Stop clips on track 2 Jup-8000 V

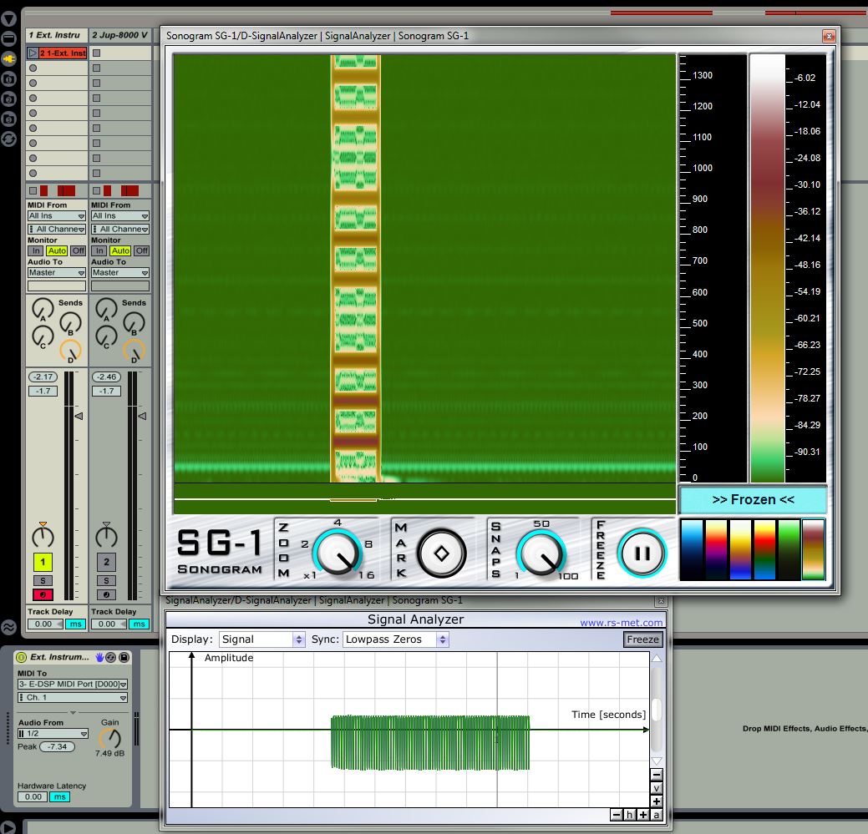[x=96, y=191]
